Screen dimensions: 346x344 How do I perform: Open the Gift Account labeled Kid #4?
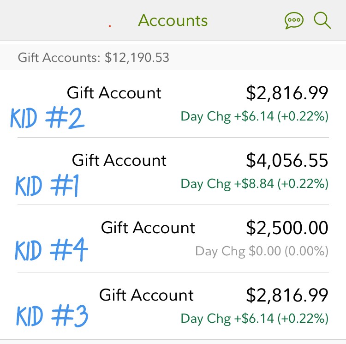click(148, 228)
